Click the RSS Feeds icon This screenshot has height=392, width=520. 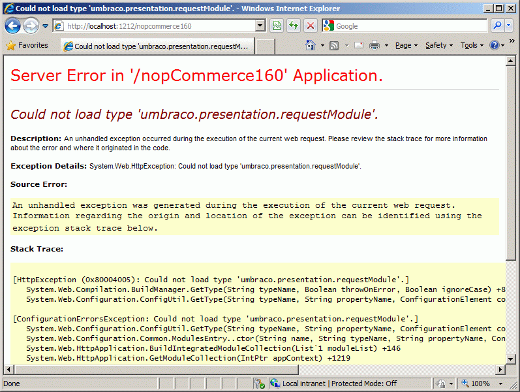334,45
